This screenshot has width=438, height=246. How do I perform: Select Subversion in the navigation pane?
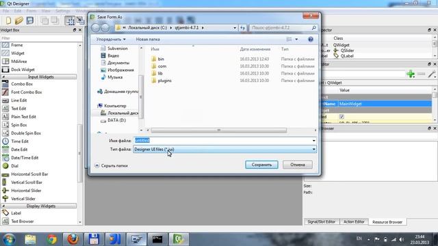pos(118,49)
